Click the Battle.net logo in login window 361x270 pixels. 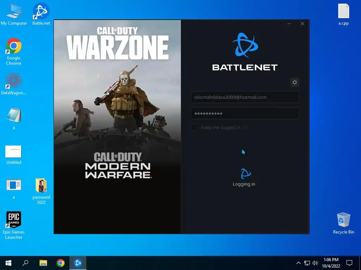tap(245, 45)
